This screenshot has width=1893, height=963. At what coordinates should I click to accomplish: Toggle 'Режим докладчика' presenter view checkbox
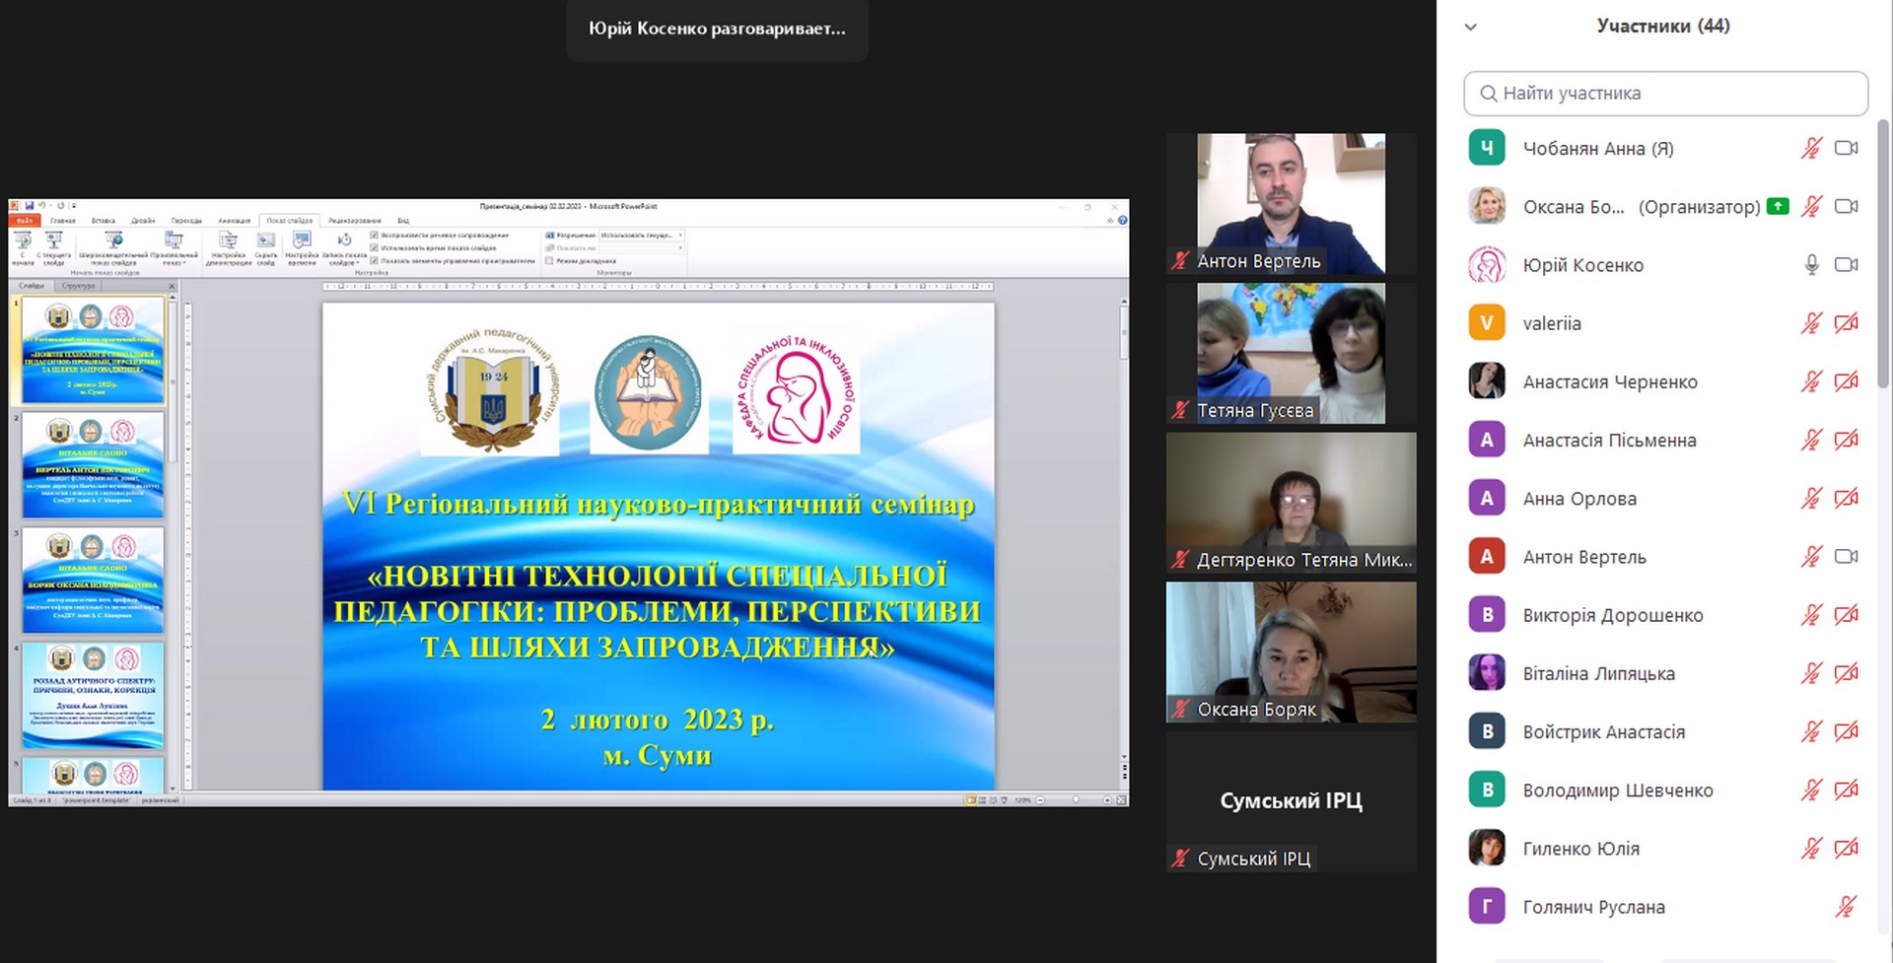click(550, 261)
